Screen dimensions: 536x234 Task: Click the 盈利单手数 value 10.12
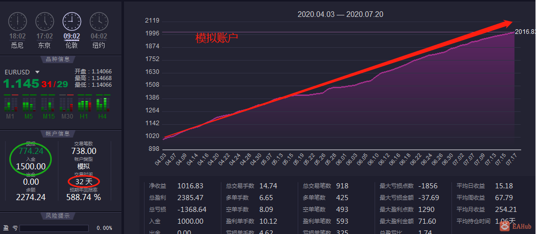pos(268,221)
